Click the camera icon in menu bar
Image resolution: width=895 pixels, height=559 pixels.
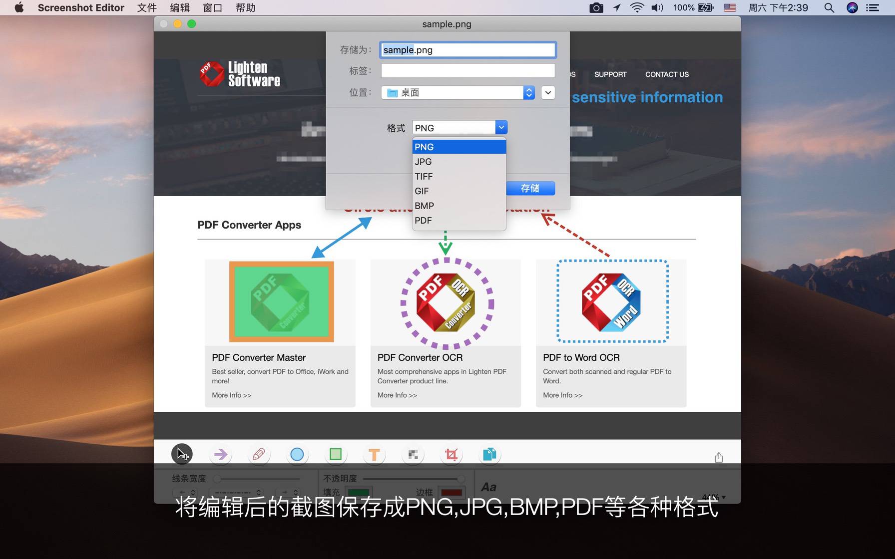click(596, 7)
